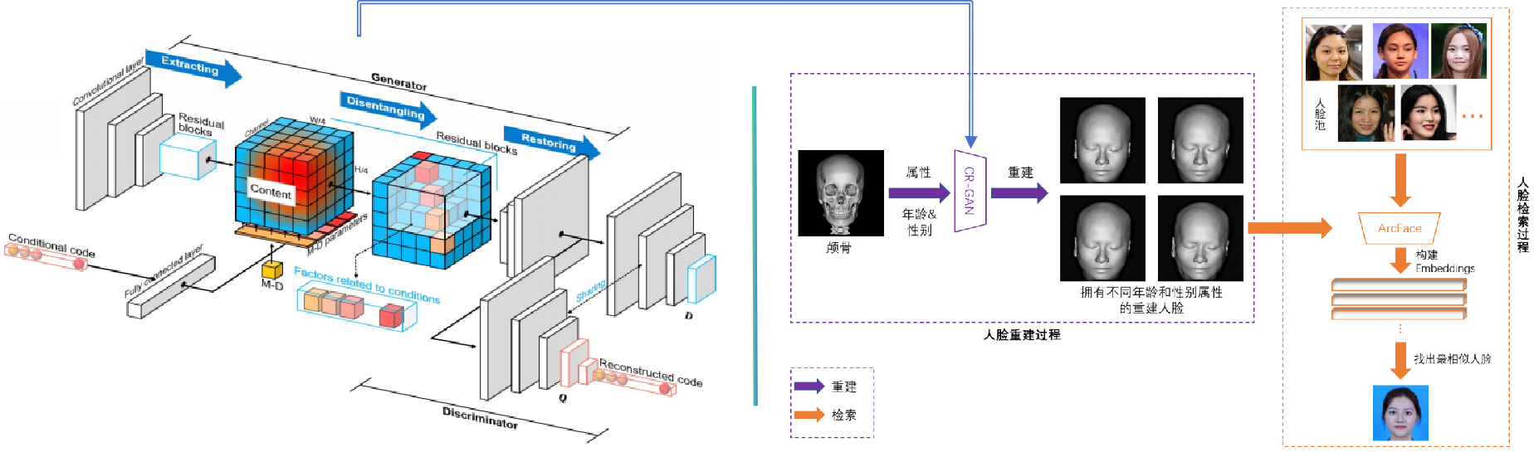Select the yellow M-D cube
1534x452 pixels.
[271, 270]
